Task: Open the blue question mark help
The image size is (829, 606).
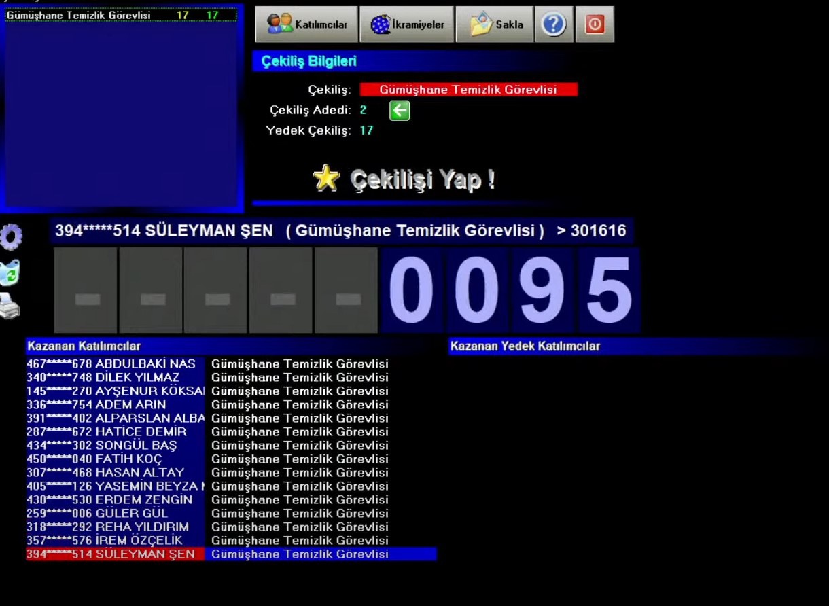Action: tap(554, 25)
